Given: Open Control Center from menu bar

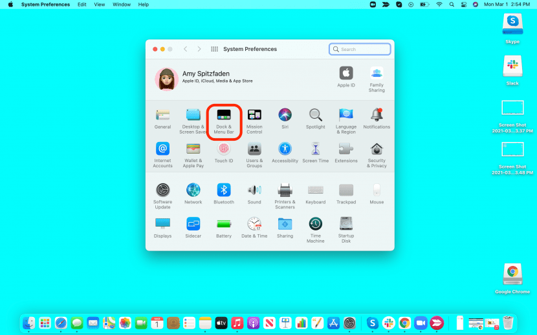Looking at the screenshot, I should (463, 5).
